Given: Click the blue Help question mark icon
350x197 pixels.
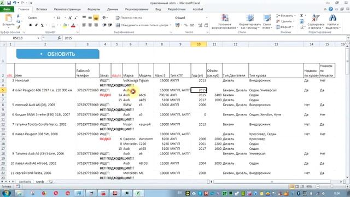Looking at the screenshot, I should tap(331, 9).
